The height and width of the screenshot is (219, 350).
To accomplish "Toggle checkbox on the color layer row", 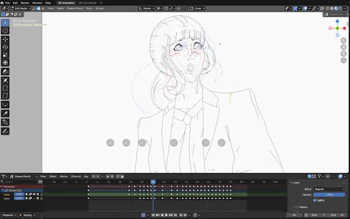I will point(38,198).
